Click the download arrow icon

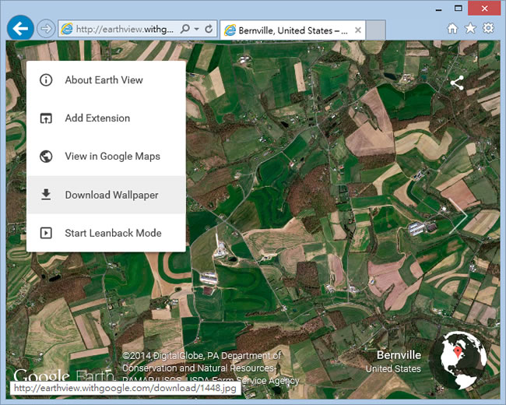click(46, 195)
